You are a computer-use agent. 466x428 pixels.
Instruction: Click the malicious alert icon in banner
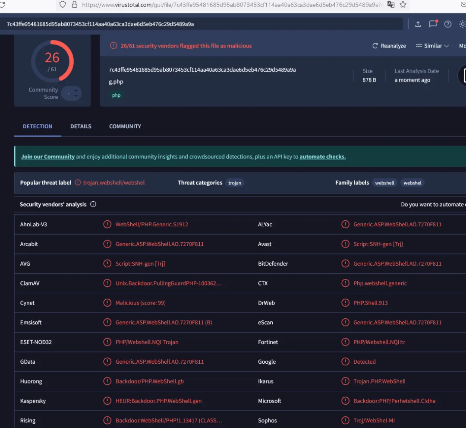click(113, 46)
